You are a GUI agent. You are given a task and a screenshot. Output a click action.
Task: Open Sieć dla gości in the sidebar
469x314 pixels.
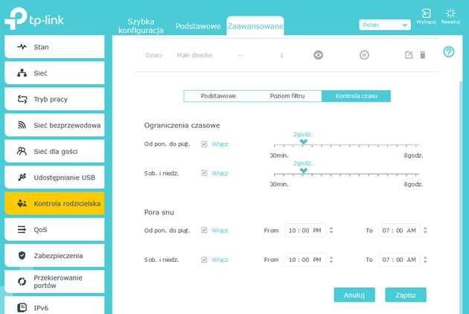[x=54, y=151]
